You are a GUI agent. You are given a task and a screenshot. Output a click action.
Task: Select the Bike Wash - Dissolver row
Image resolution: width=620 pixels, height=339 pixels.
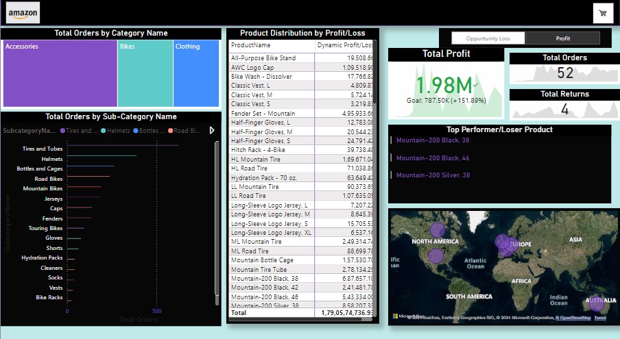(x=301, y=77)
